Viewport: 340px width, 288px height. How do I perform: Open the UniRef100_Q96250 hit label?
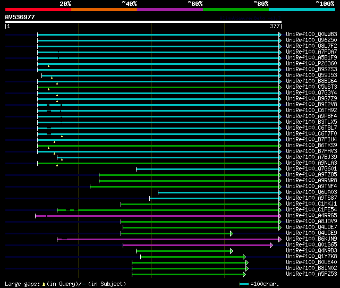(311, 40)
